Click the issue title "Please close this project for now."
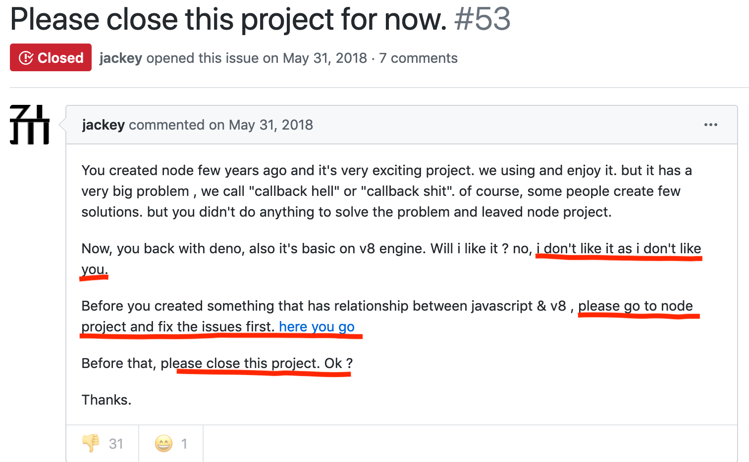 coord(228,20)
